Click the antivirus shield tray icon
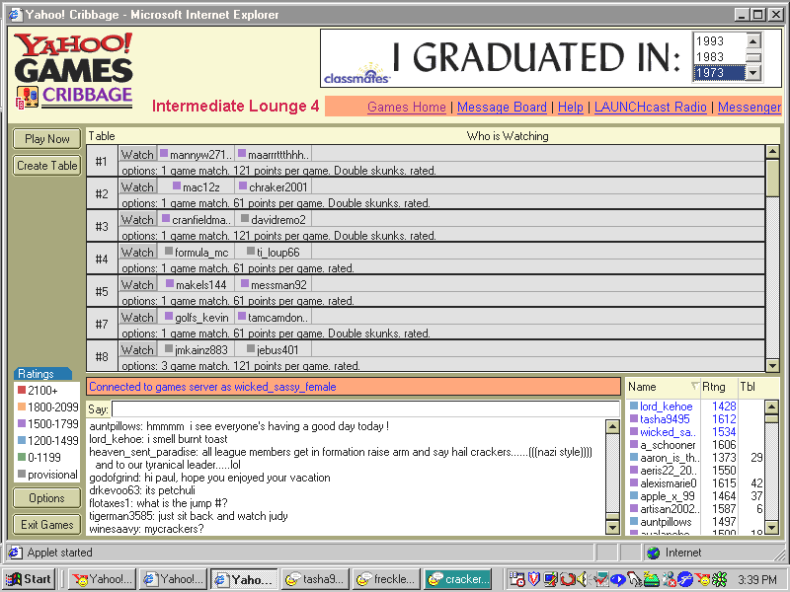The height and width of the screenshot is (592, 790). 534,579
